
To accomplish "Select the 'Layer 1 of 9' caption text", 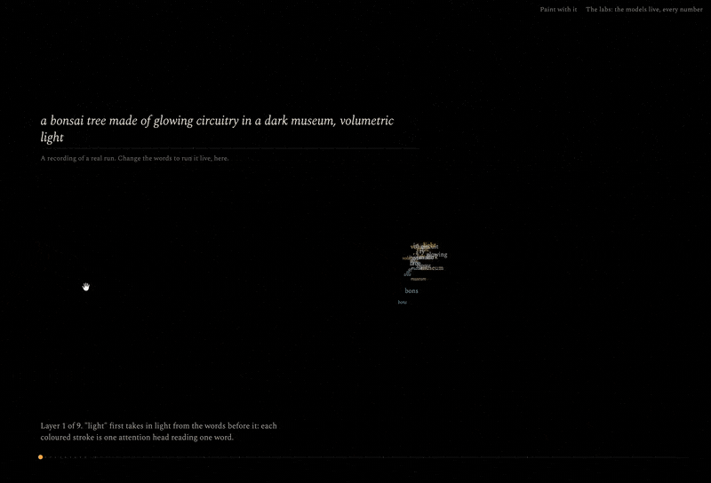I will pyautogui.click(x=159, y=432).
